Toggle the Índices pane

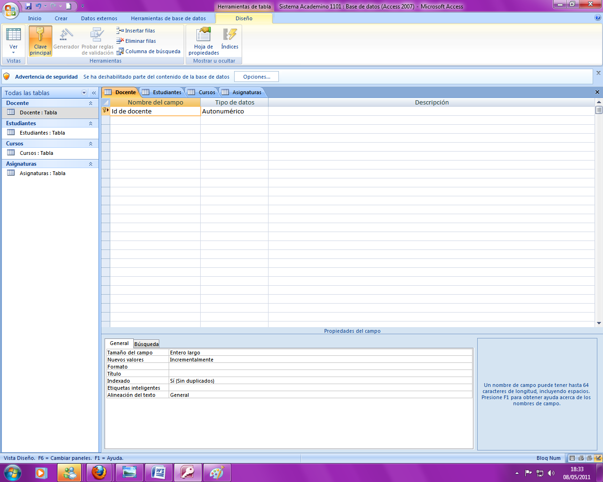pyautogui.click(x=230, y=39)
